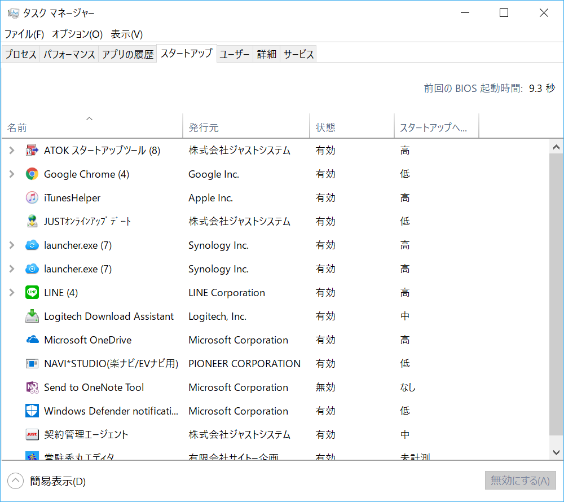
Task: Select the Send to OneNote Tool entry
Action: click(94, 387)
